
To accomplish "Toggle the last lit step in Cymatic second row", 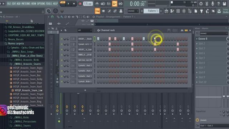I will click(x=178, y=44).
